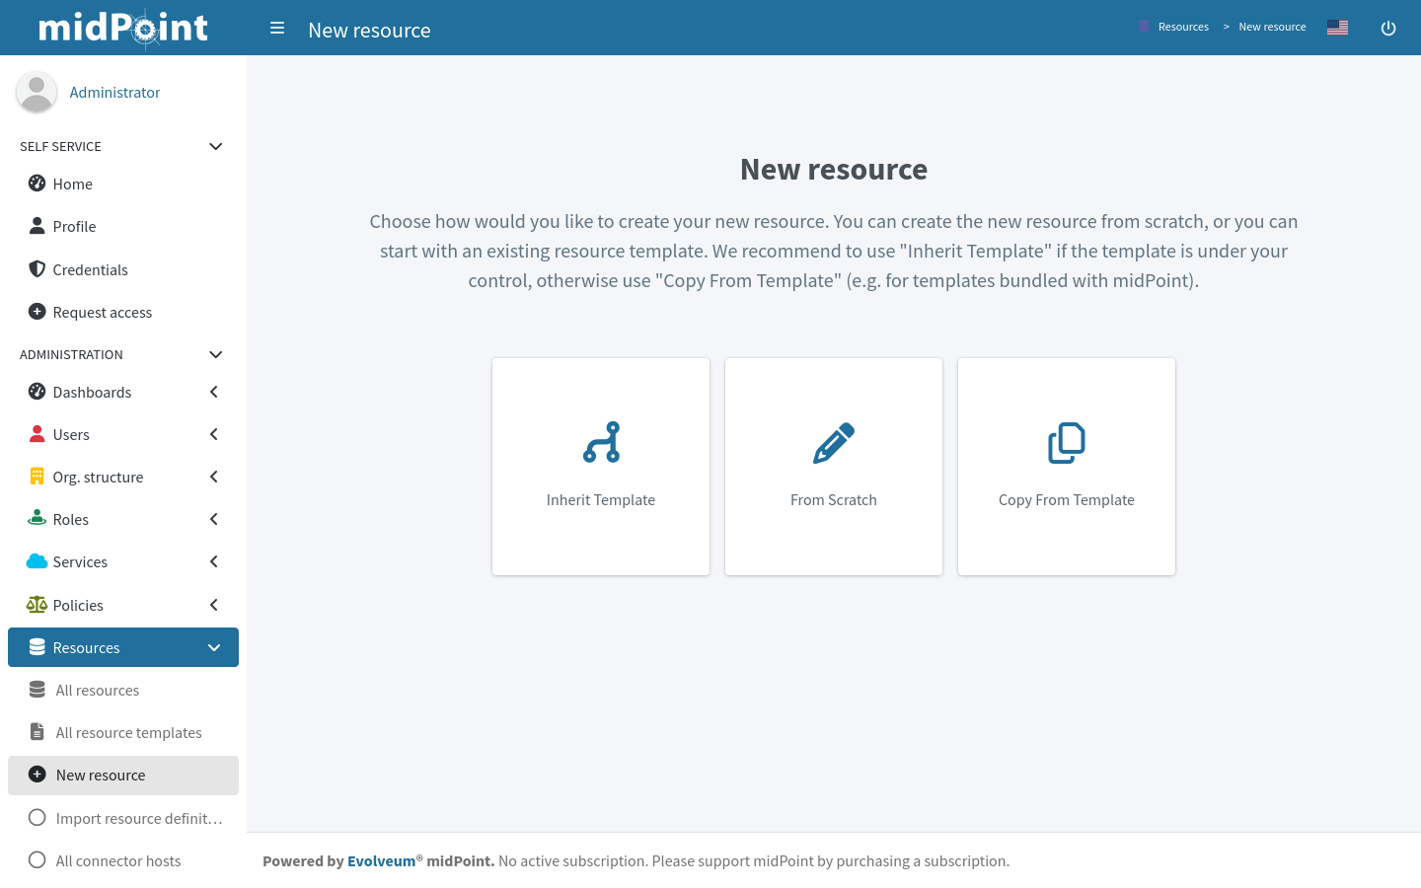Click the Policies scales icon
The height and width of the screenshot is (888, 1421).
[x=37, y=605]
